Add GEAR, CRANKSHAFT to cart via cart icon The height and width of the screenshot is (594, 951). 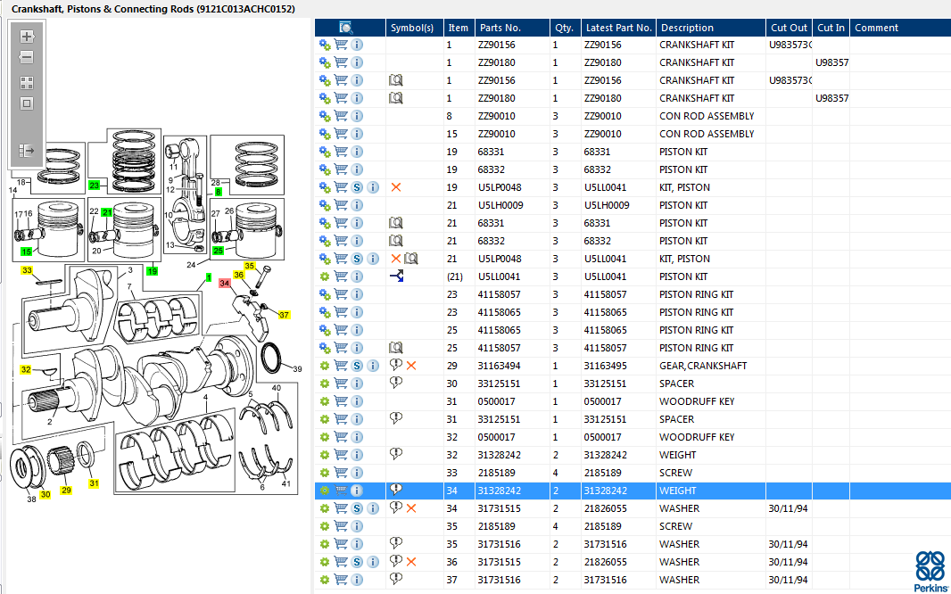(341, 366)
